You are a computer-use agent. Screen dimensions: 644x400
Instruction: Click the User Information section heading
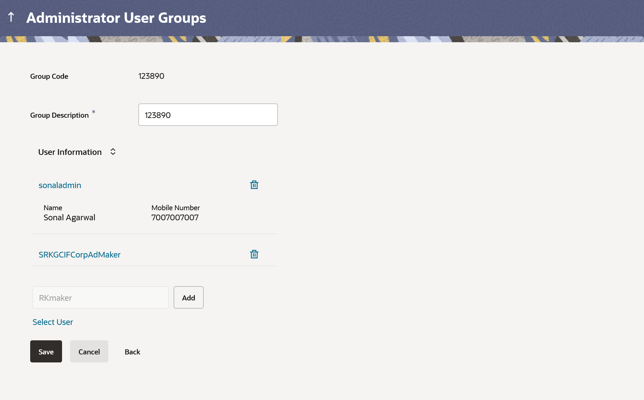[70, 152]
